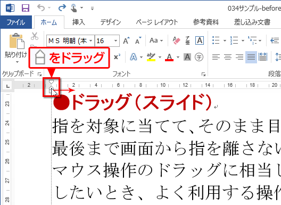Apply yellow text highlight color
Screen dimensions: 281x205
[x=151, y=57]
